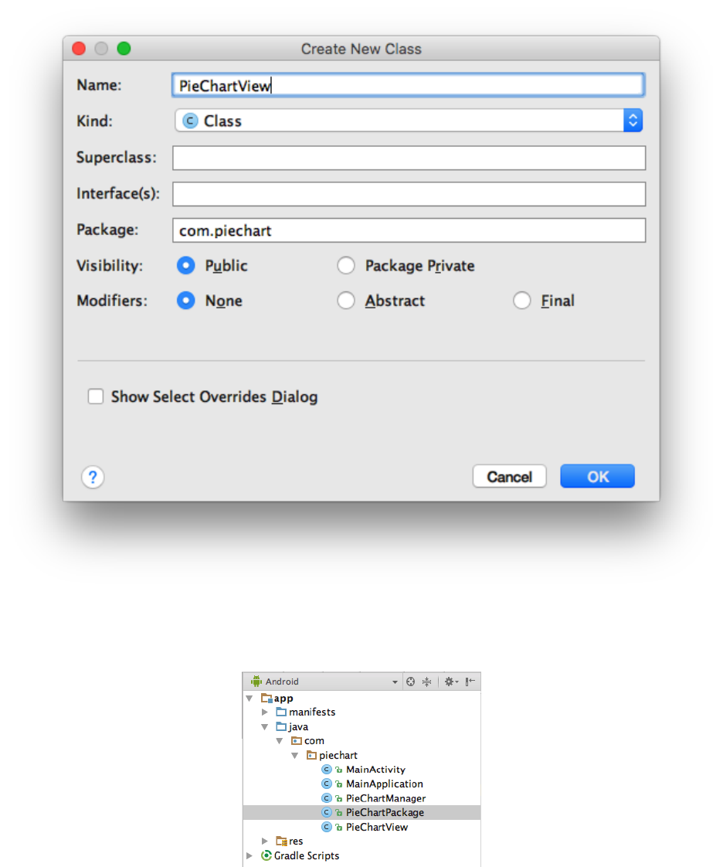
Task: Collapse the java folder
Action: (265, 726)
